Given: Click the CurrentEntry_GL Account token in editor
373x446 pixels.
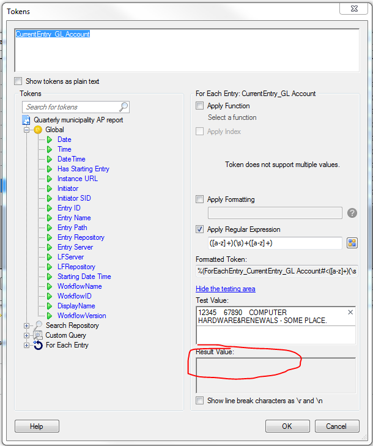Looking at the screenshot, I should click(53, 34).
